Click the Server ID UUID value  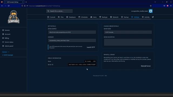click(82, 65)
